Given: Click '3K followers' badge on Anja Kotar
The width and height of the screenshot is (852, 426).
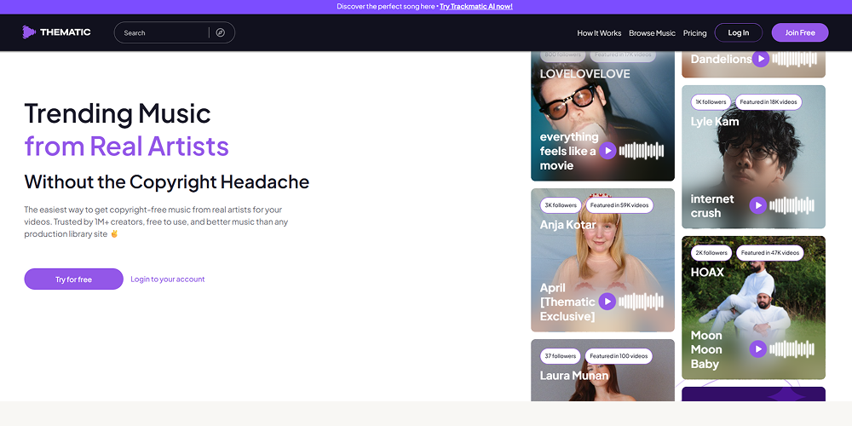Looking at the screenshot, I should coord(561,205).
